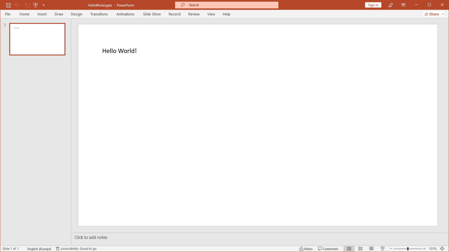Open the Share dropdown arrow
Screen dimensions: 449x252
click(443, 14)
